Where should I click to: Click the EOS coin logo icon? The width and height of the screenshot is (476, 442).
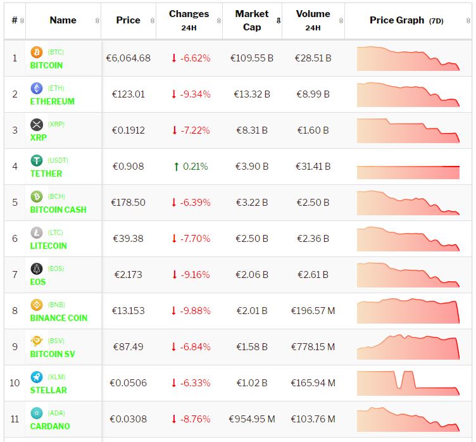pos(36,268)
